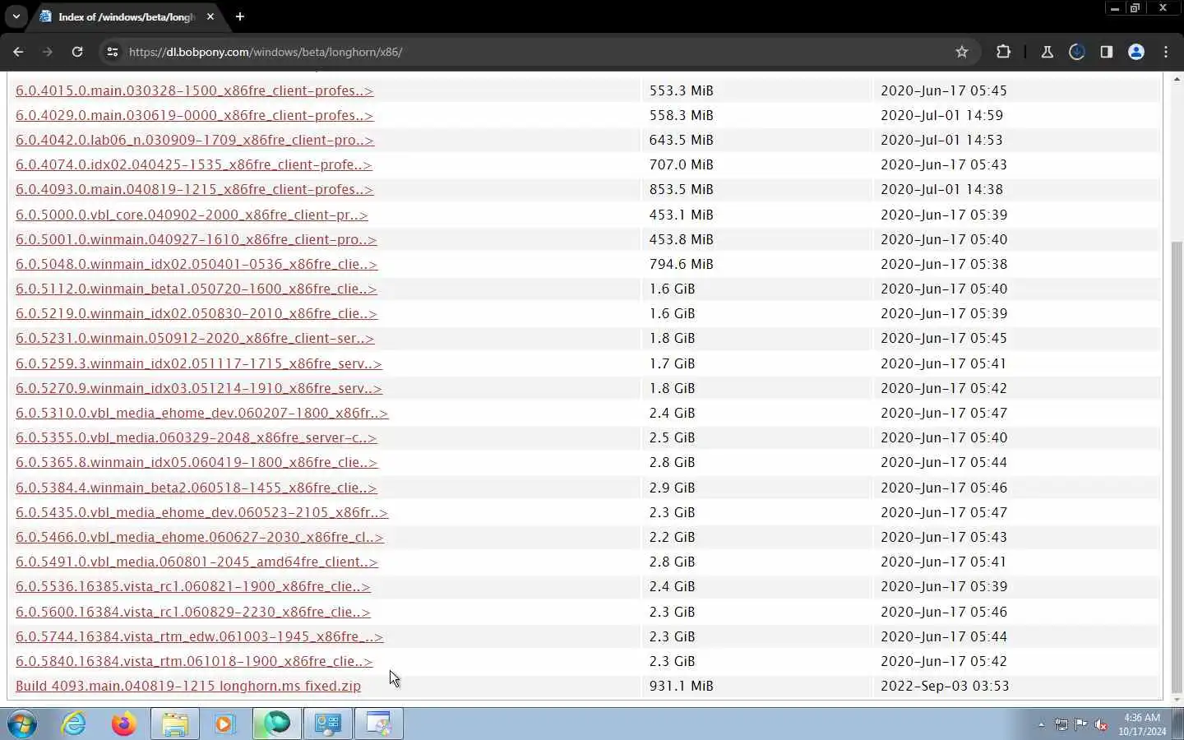Open the 6.0.5219.0.winmain_idx02 link
This screenshot has height=740, width=1184.
(197, 313)
